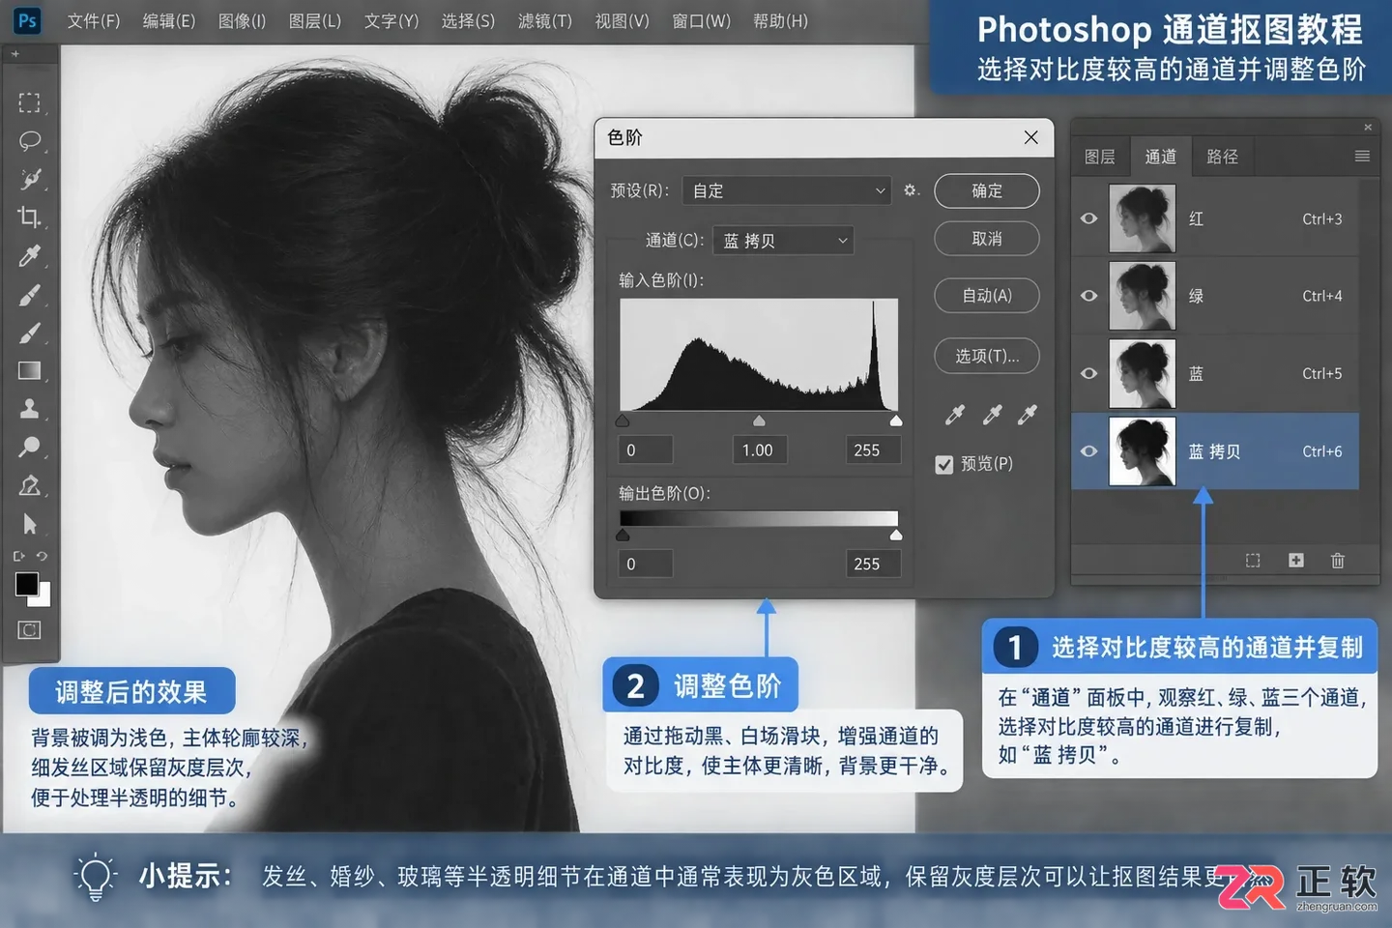Select the 蓝 拷贝 channel thumbnail

pyautogui.click(x=1143, y=451)
